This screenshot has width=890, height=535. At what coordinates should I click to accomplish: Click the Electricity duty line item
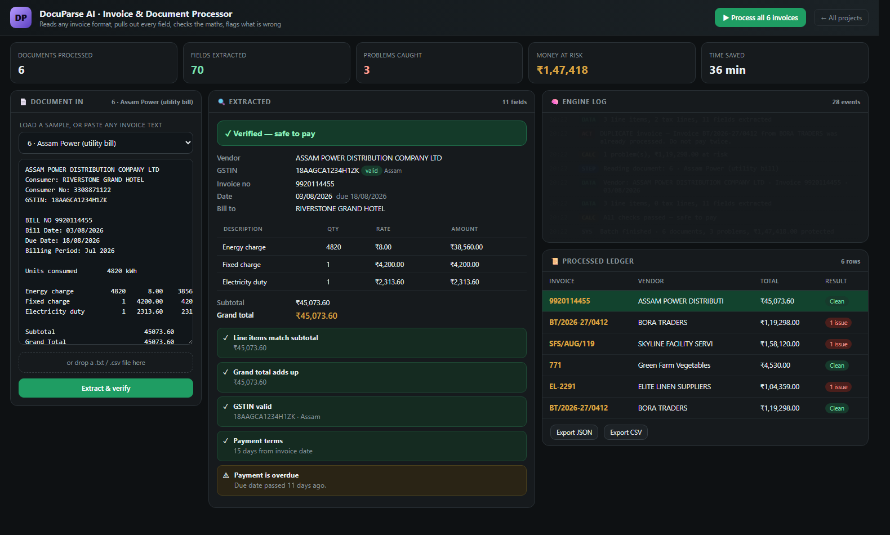tap(372, 282)
